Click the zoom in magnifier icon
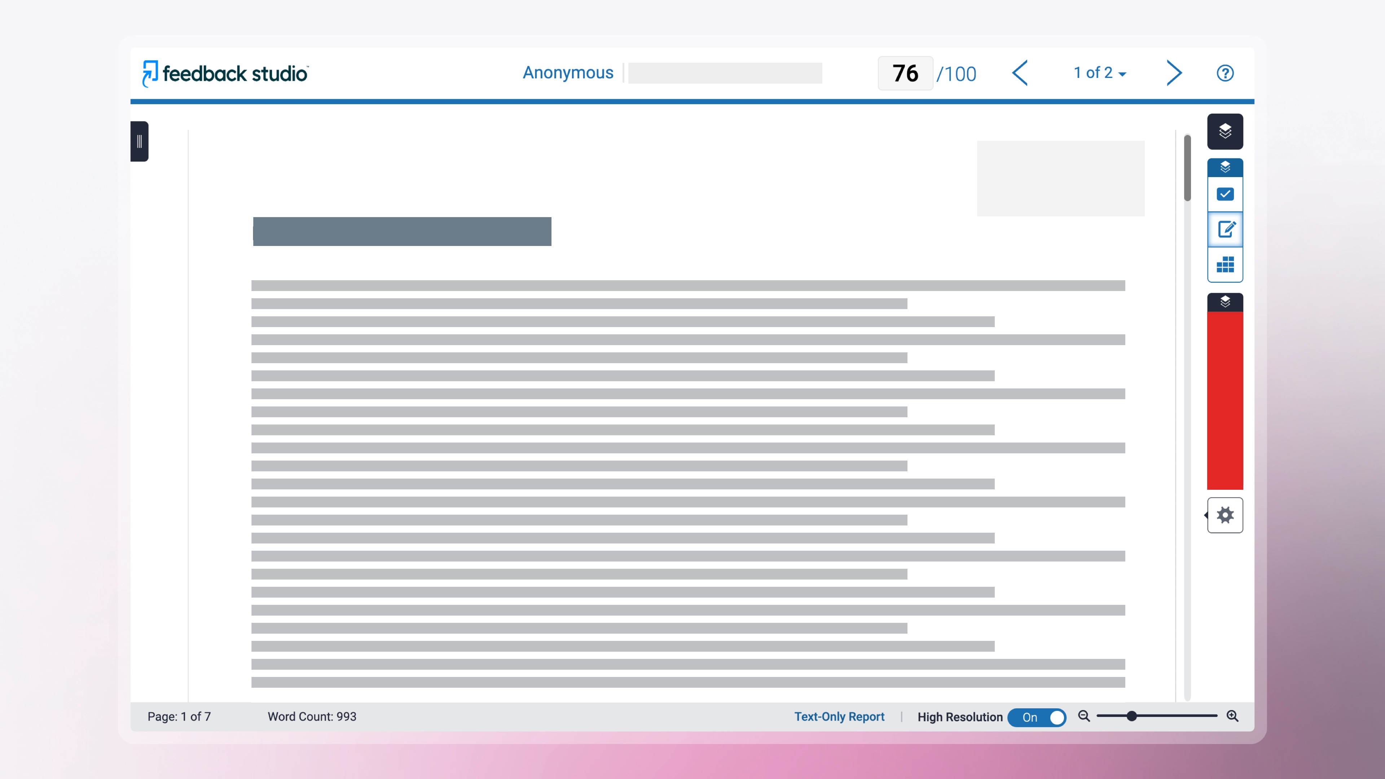 click(x=1232, y=716)
